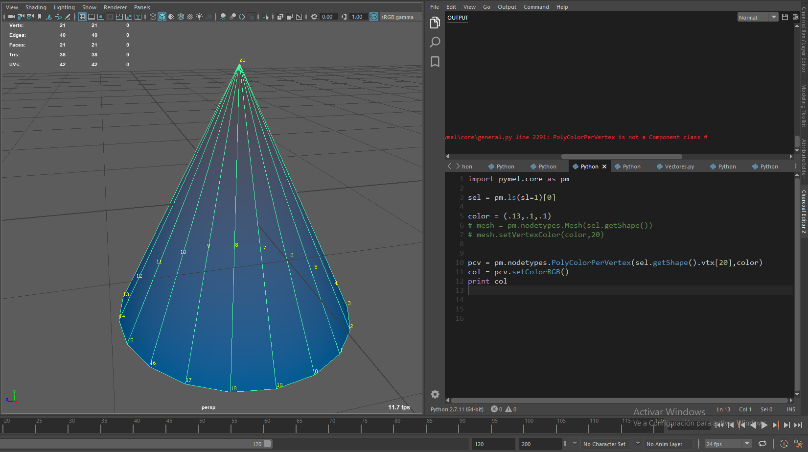This screenshot has height=452, width=808.
Task: Click the play forward button
Action: tap(764, 425)
